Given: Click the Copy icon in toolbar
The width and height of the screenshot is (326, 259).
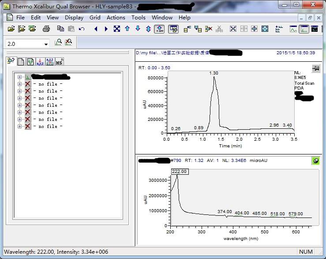Looking at the screenshot, I should [x=60, y=29].
